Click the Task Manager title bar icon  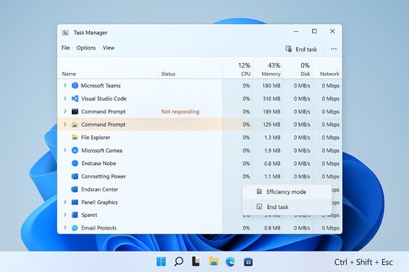(x=65, y=33)
